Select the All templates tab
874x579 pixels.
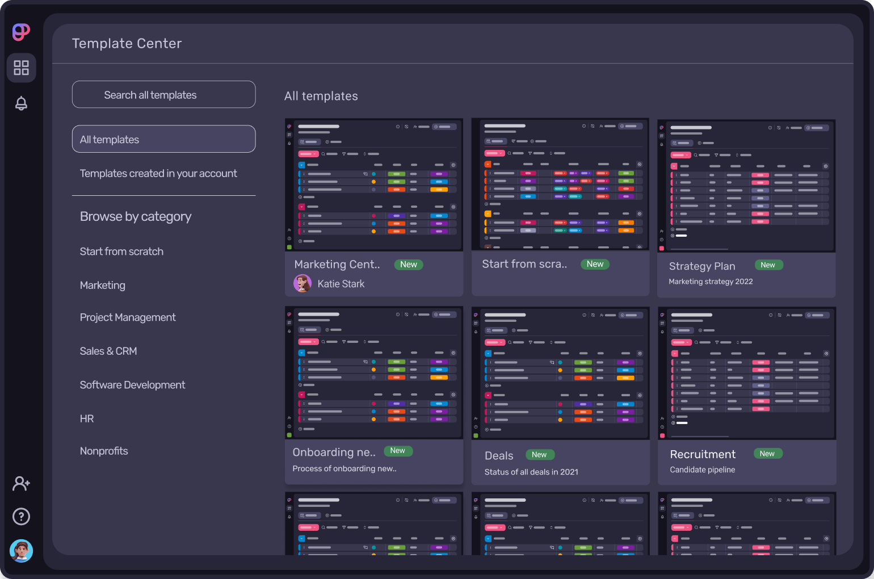163,139
